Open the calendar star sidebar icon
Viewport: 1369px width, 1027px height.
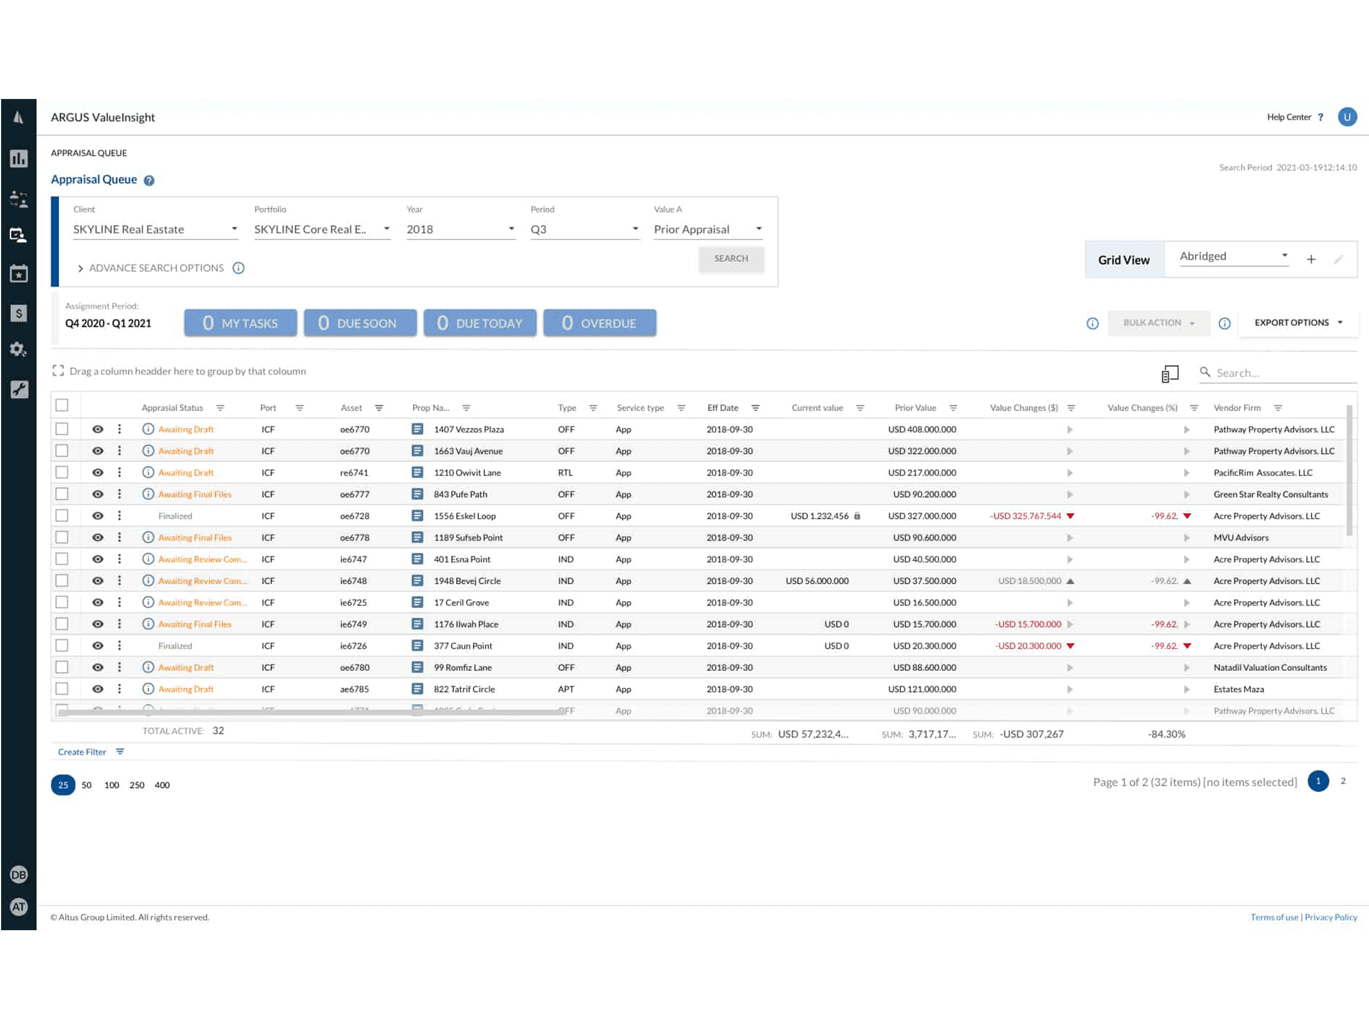tap(19, 273)
